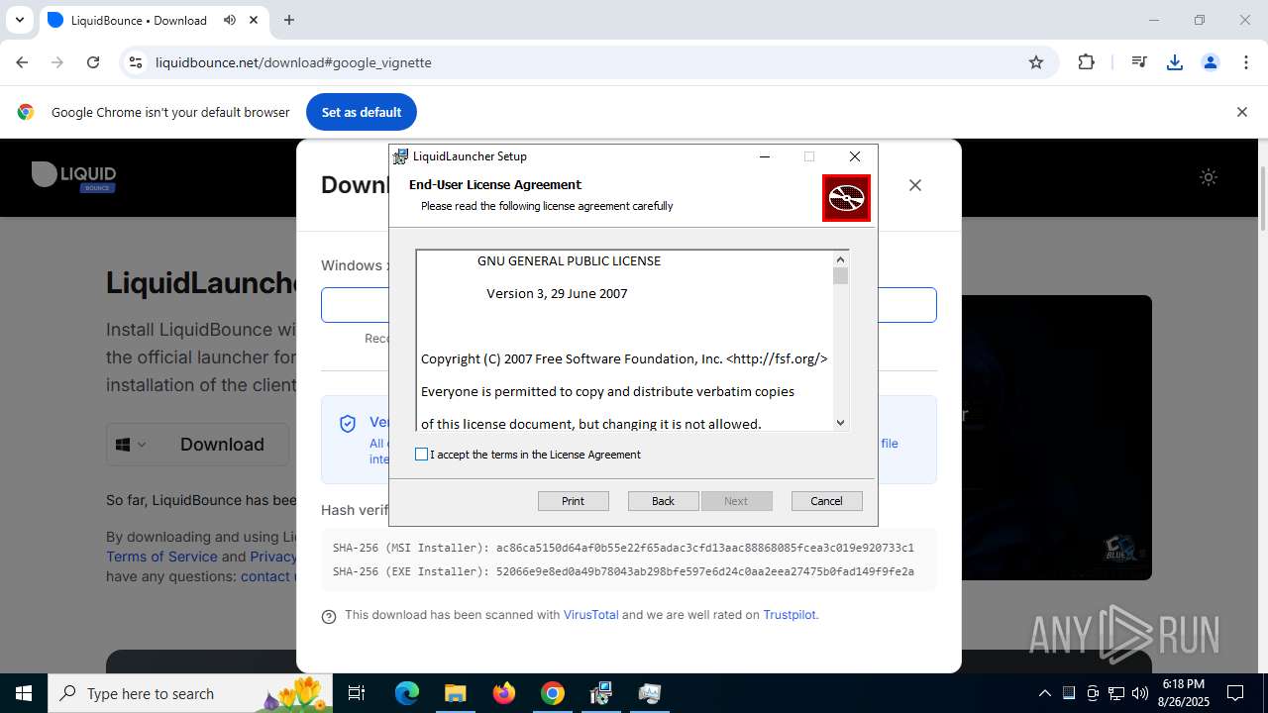
Task: Click the browser forward arrow
Action: click(x=57, y=62)
